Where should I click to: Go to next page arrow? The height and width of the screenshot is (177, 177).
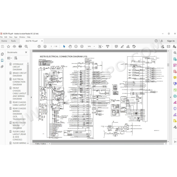45,46
